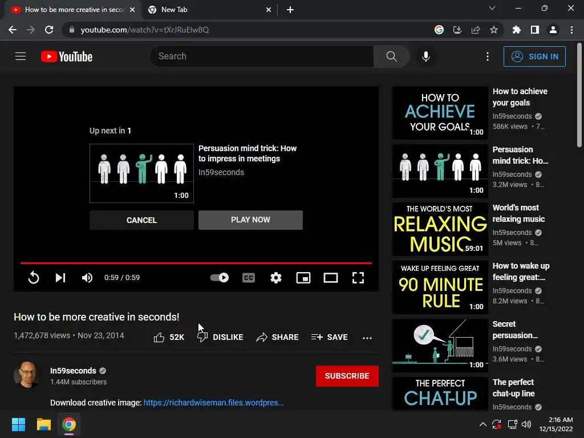Toggle the autoplay switch
This screenshot has height=438, width=584.
(x=220, y=278)
